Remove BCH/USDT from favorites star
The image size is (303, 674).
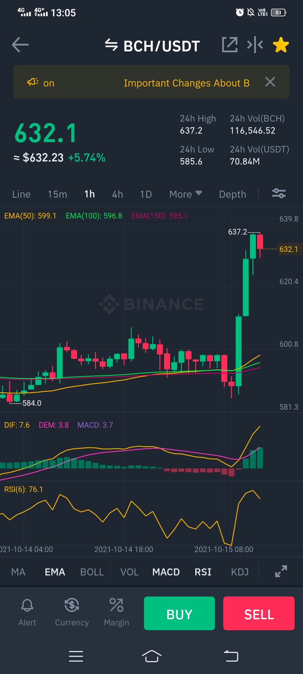pos(281,45)
